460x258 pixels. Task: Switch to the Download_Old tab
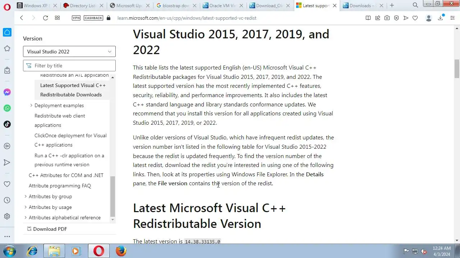(269, 5)
